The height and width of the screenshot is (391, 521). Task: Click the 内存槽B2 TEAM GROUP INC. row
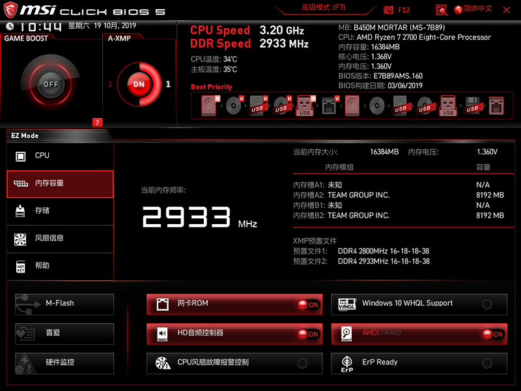tap(399, 216)
